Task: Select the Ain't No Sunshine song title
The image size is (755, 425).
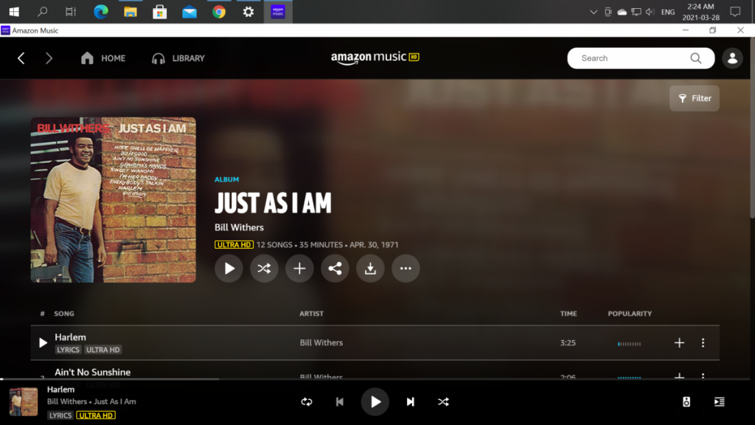Action: pyautogui.click(x=92, y=372)
